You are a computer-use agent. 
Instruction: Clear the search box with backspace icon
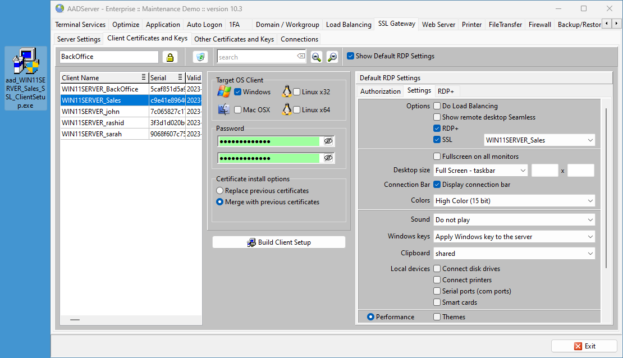[x=301, y=57]
